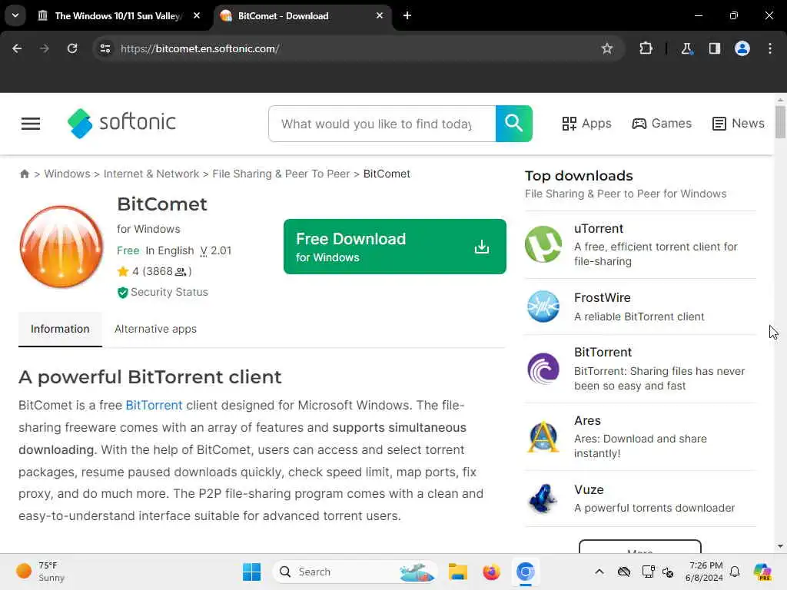
Task: Open Windows breadcrumb link
Action: point(68,174)
